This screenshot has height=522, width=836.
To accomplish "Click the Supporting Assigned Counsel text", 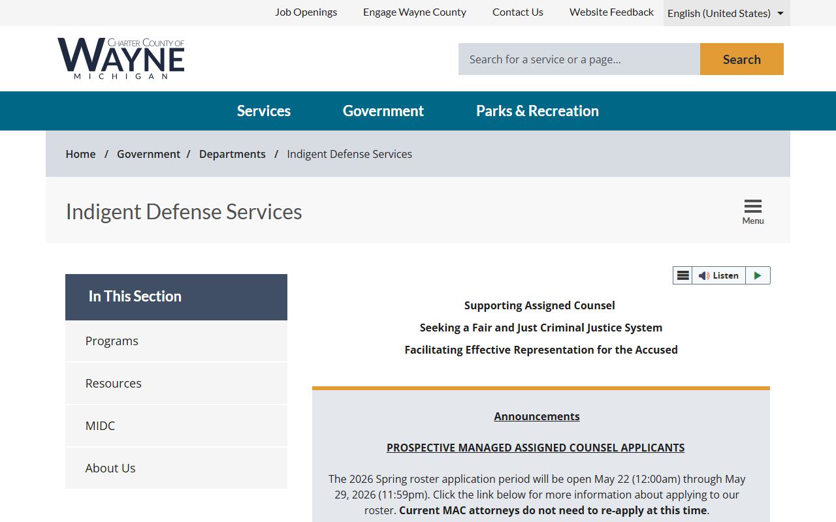I will (x=539, y=305).
